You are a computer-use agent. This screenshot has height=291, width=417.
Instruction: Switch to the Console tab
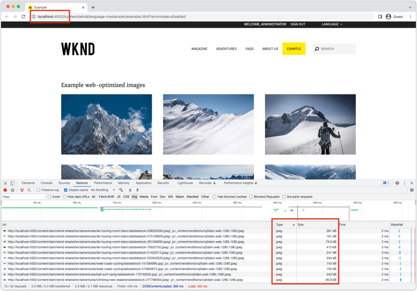tap(47, 183)
